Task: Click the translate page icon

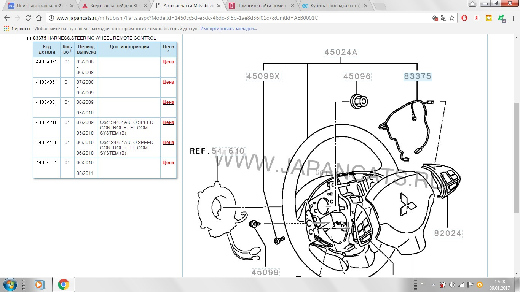Action: click(443, 18)
